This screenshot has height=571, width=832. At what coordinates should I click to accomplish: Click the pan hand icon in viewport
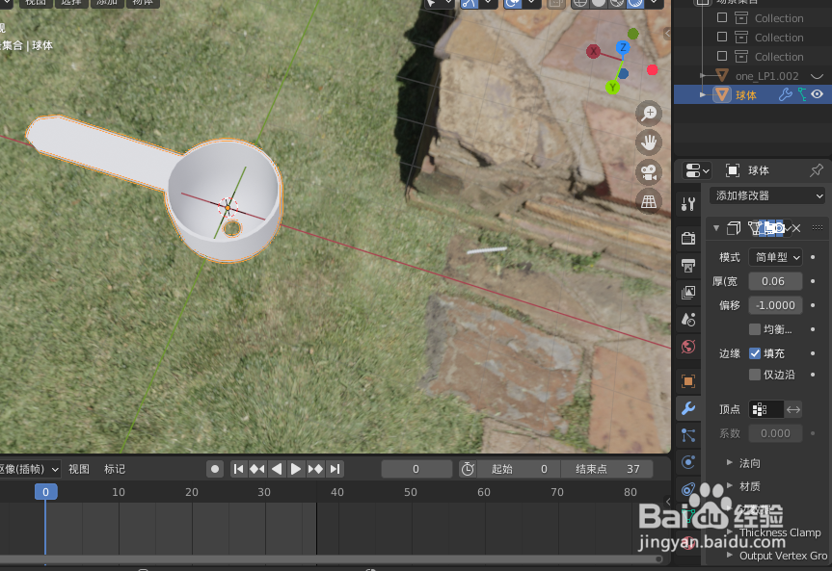pyautogui.click(x=649, y=142)
